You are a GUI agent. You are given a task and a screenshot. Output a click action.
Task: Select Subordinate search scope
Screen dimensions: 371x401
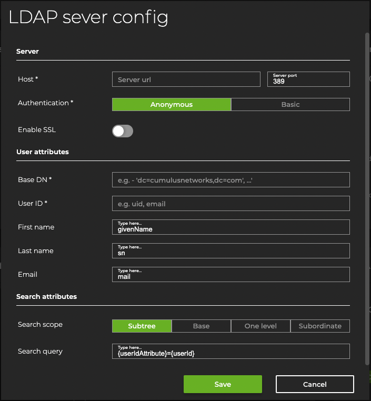pyautogui.click(x=320, y=326)
